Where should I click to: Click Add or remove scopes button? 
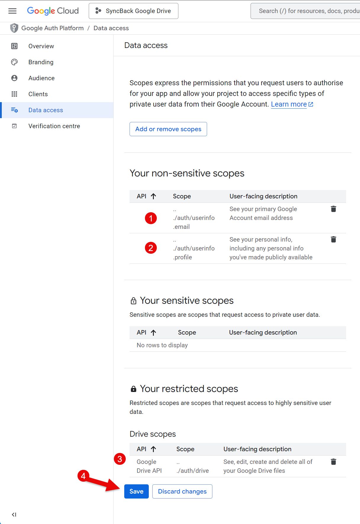coord(168,129)
